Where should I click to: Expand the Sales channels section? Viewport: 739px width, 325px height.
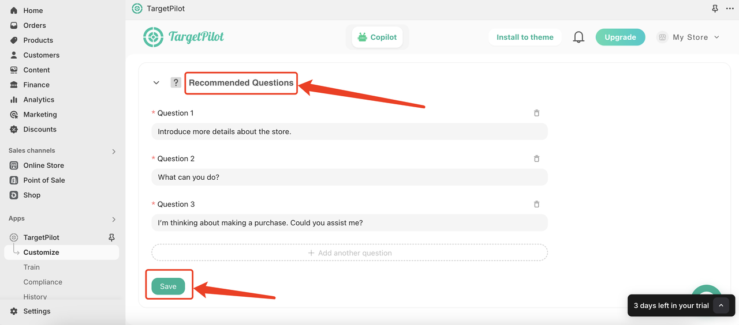pyautogui.click(x=114, y=151)
